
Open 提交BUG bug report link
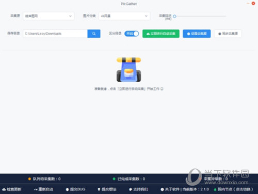(75, 189)
